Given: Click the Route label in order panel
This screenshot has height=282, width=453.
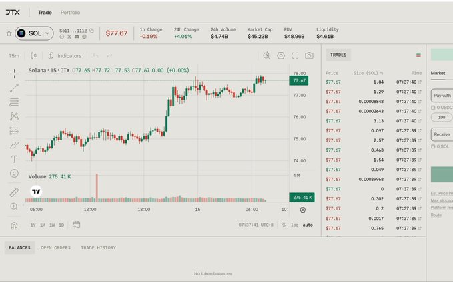Looking at the screenshot, I should [x=436, y=215].
